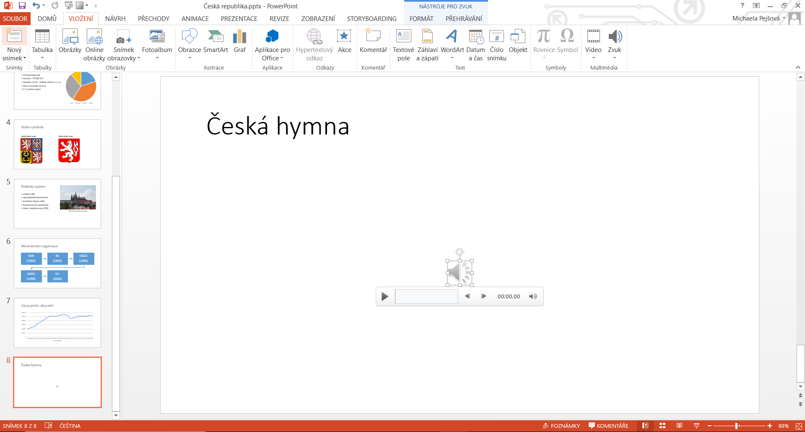Open the PŘEHRÁVÁNÍ tab

click(464, 19)
